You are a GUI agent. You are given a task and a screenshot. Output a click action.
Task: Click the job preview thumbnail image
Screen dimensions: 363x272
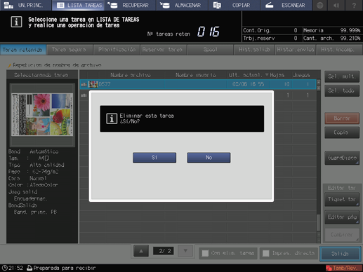coord(42,114)
